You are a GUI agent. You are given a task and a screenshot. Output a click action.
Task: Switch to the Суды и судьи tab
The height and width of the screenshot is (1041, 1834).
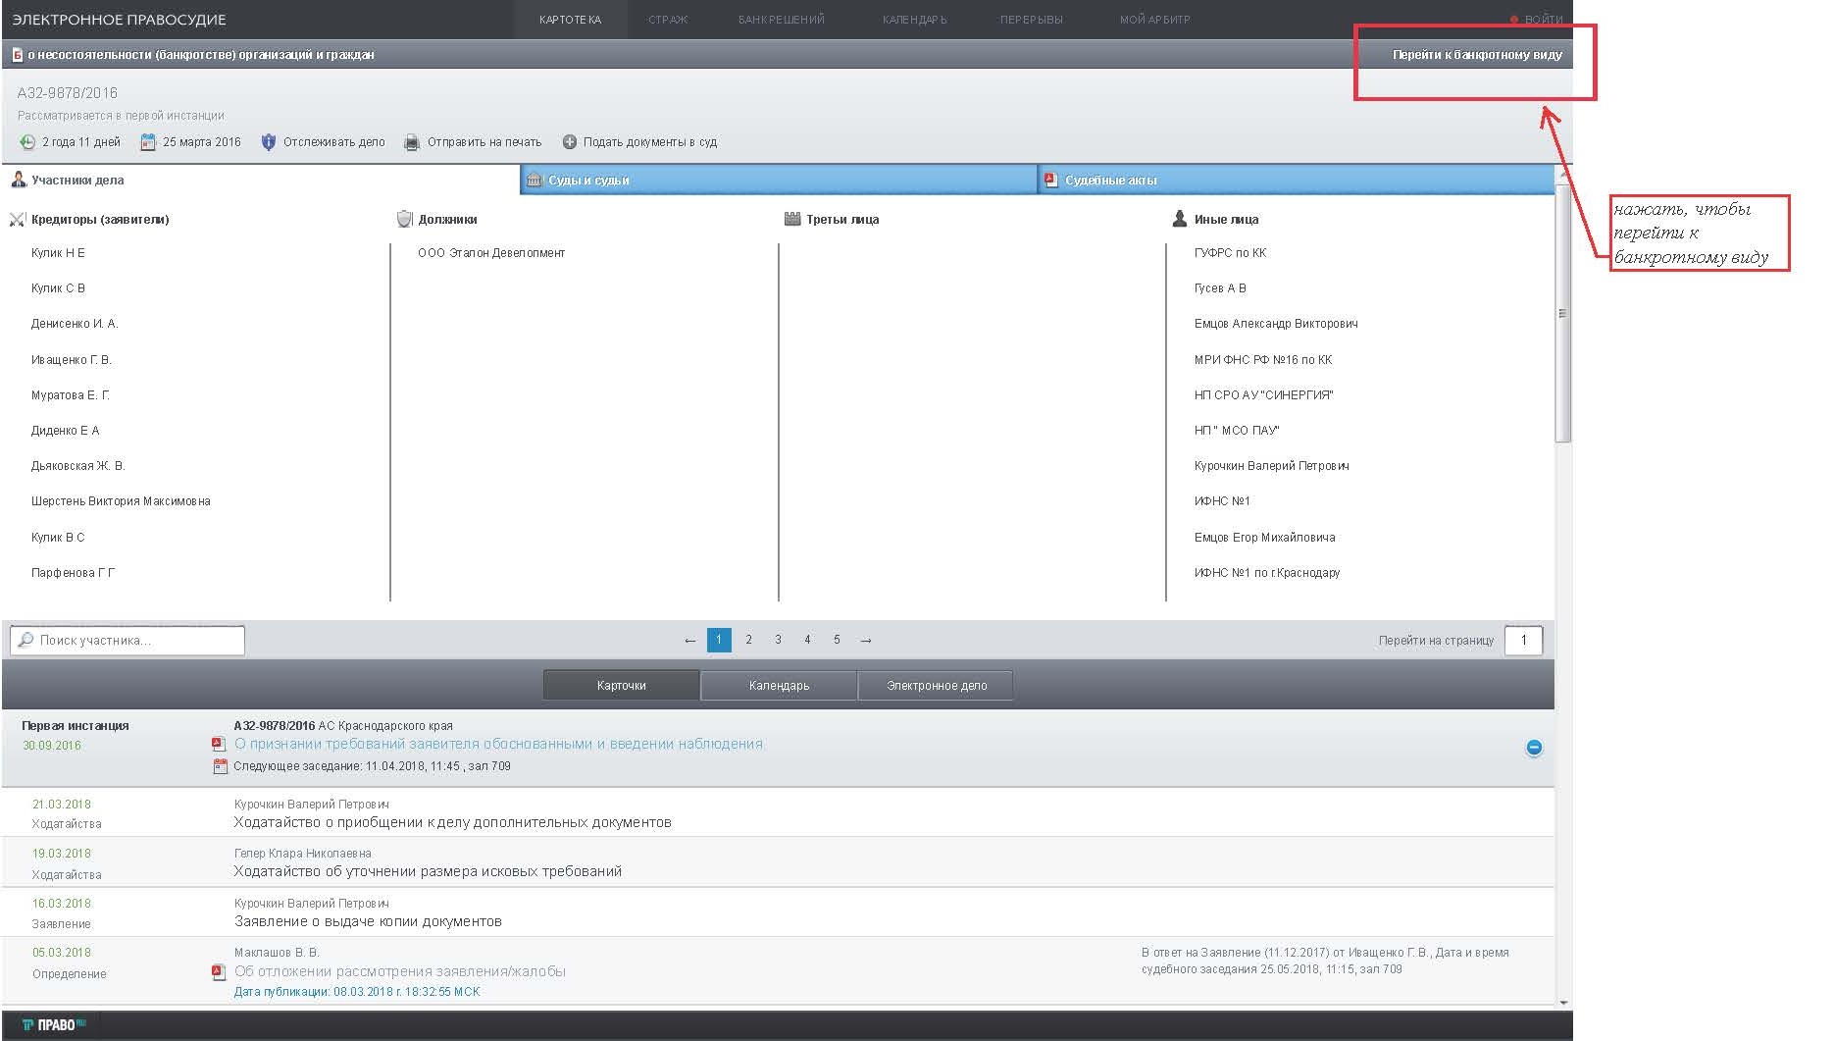pos(779,180)
